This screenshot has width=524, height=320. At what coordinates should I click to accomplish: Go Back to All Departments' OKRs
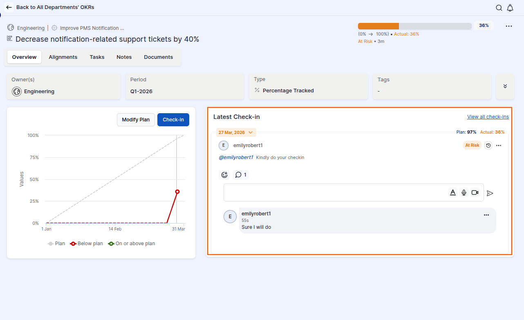(x=55, y=7)
